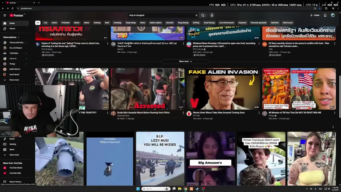
Task: Open the notifications bell
Action: (x=325, y=15)
